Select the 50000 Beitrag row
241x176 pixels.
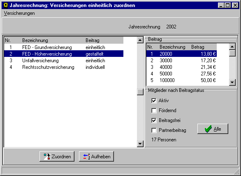pos(181,74)
